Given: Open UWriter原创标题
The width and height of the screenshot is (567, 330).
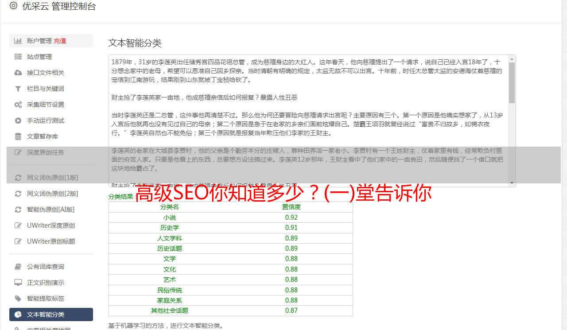Looking at the screenshot, I should (51, 241).
